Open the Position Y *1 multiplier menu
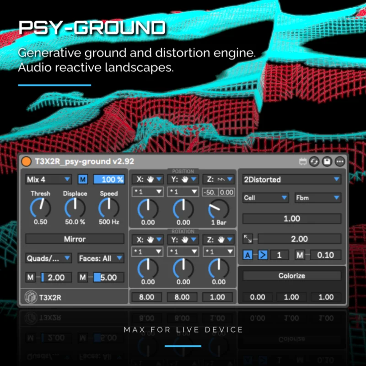This screenshot has height=366, width=366. coord(183,192)
